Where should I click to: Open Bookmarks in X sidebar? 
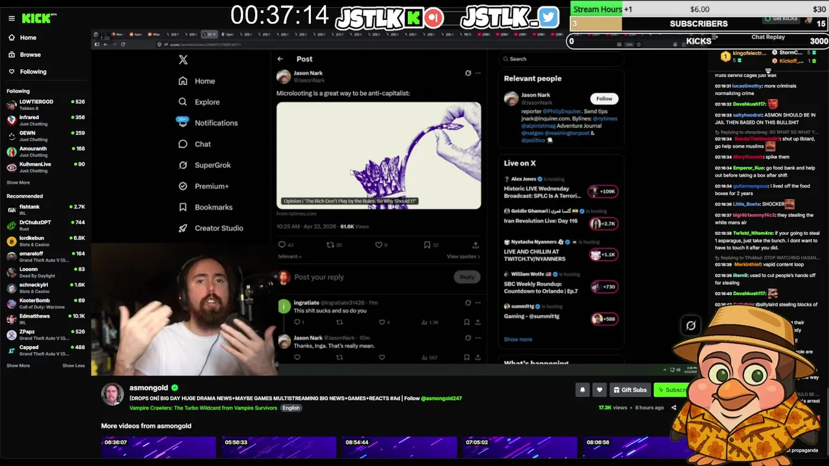click(205, 207)
